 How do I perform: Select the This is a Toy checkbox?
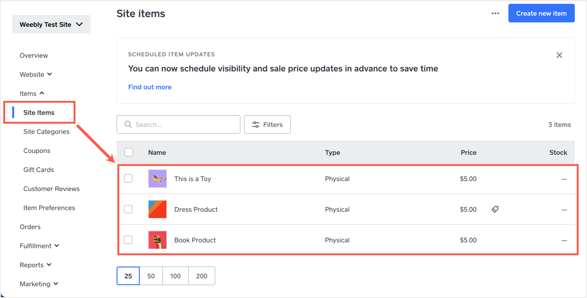click(129, 179)
